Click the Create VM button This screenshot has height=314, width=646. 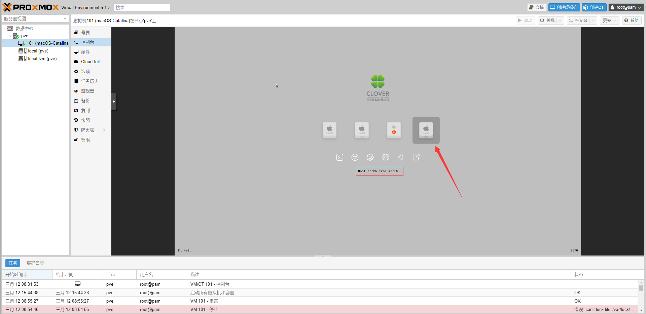[x=564, y=7]
